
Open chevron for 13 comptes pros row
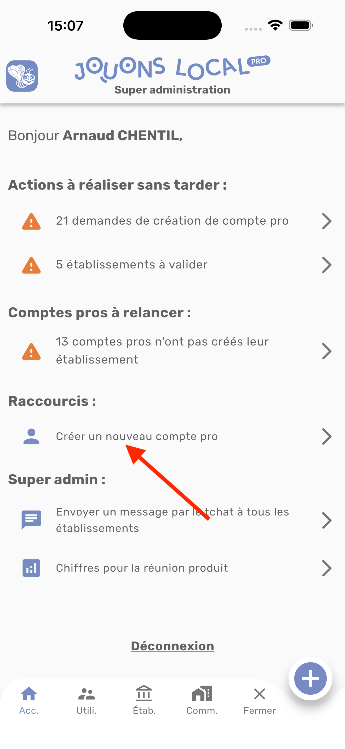tap(327, 351)
